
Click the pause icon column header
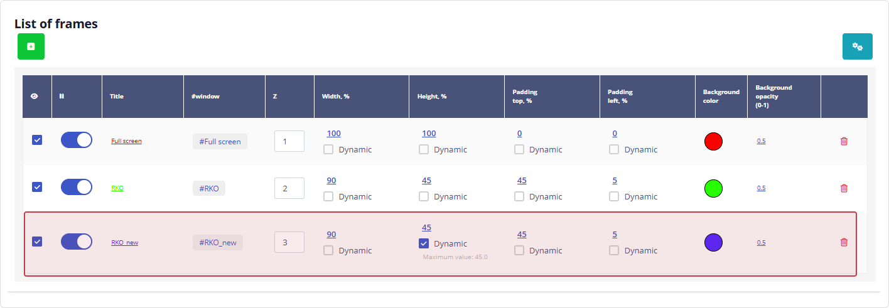click(x=62, y=97)
